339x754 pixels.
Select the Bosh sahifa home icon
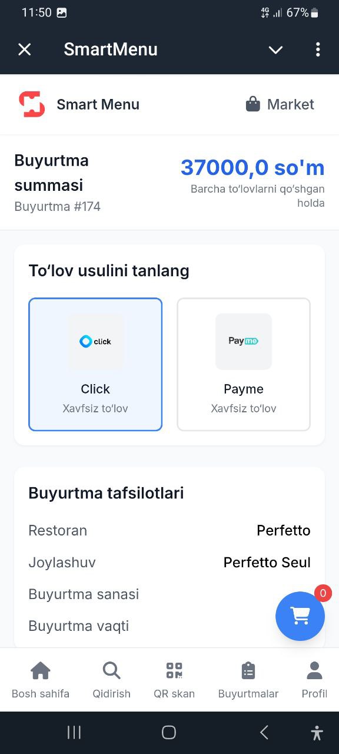(40, 669)
